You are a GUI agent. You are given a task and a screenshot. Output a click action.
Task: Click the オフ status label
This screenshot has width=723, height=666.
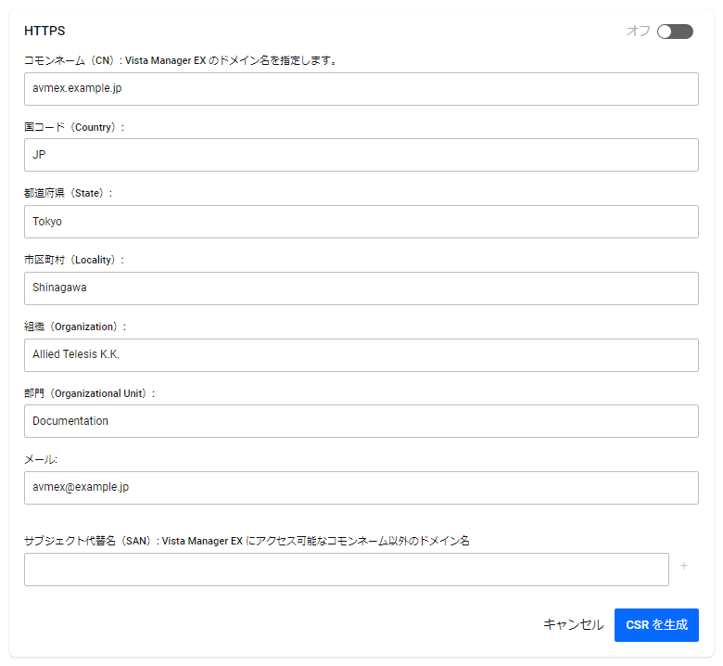(x=638, y=32)
